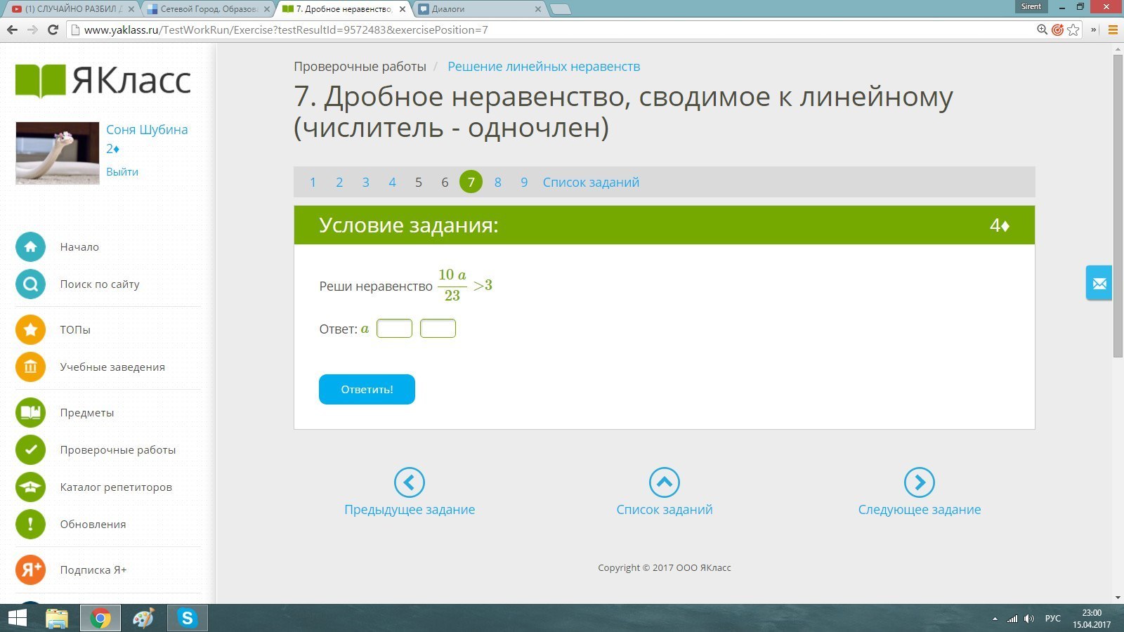Screen dimensions: 1124x632
Task: Close the Сетевой Город tab
Action: coord(266,9)
